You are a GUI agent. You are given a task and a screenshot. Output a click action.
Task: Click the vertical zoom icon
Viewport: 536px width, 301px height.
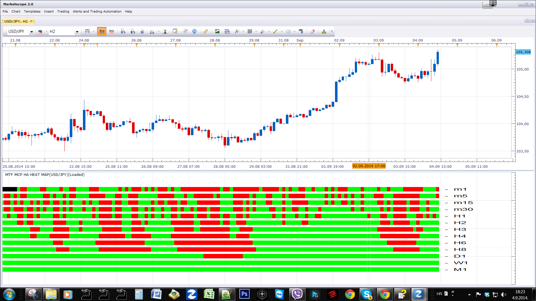click(152, 31)
